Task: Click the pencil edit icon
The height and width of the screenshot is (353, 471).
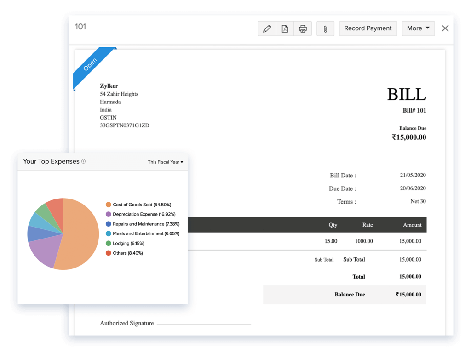Action: click(267, 28)
